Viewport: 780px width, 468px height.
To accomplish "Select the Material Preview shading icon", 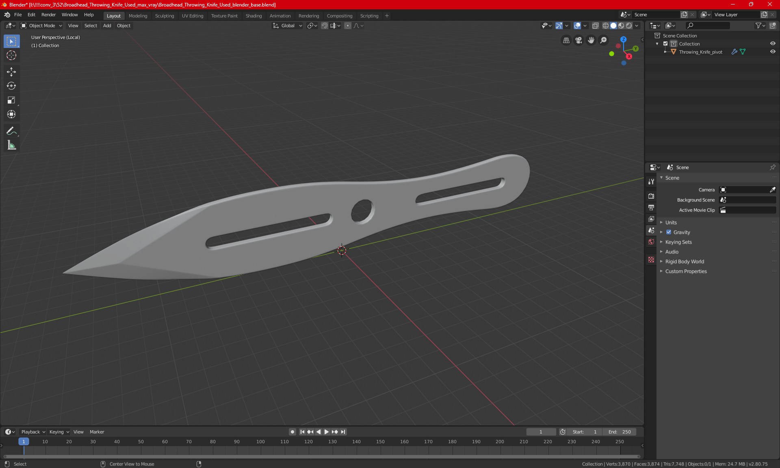I will click(620, 26).
